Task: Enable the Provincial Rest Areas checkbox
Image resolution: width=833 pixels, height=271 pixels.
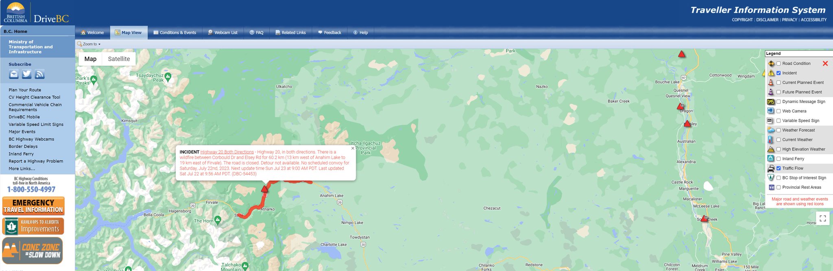Action: [x=778, y=187]
